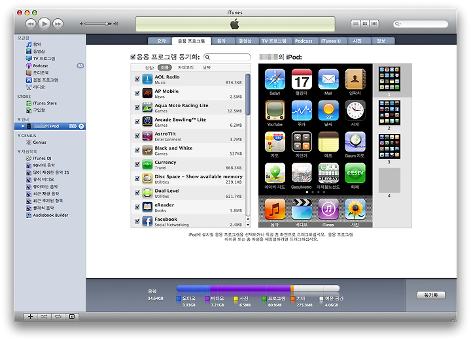
Task: Select home screen page 3 thumbnail
Action: coord(389,147)
